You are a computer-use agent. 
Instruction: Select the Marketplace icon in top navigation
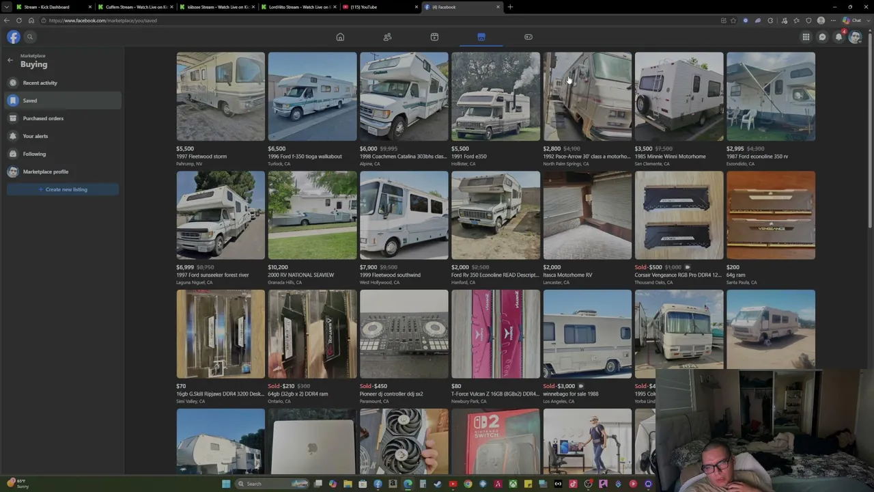pos(481,37)
